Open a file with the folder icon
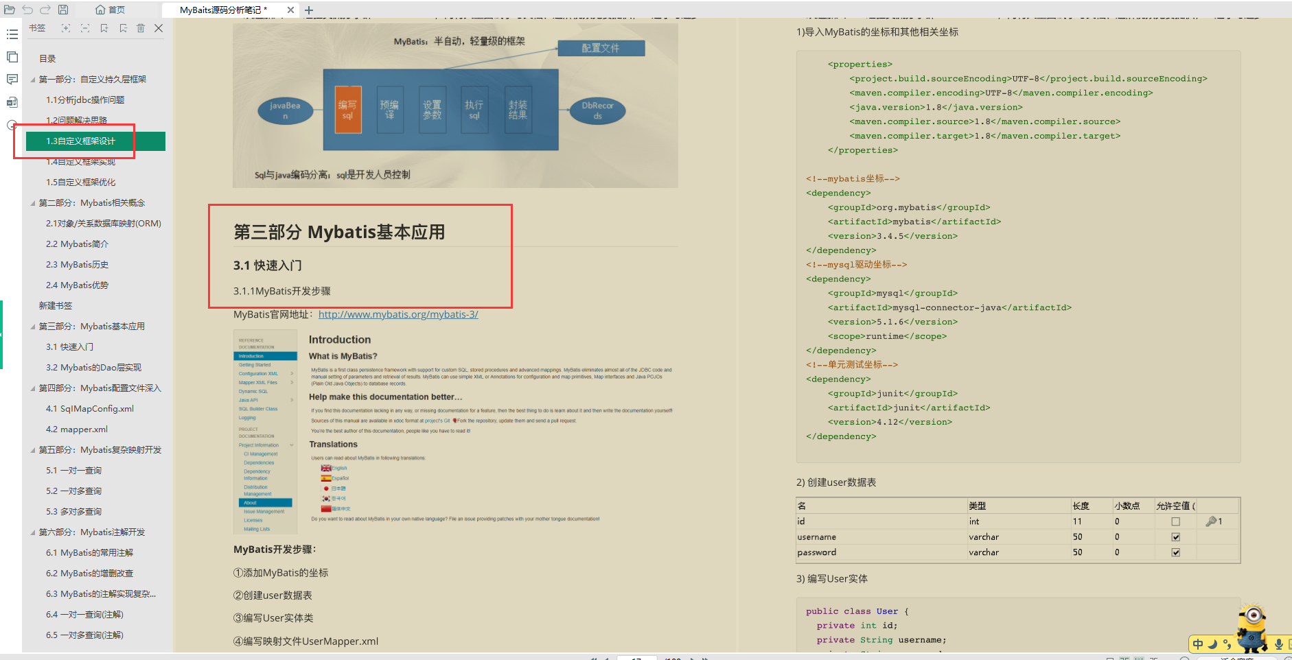Screen dimensions: 1292x660 10,10
